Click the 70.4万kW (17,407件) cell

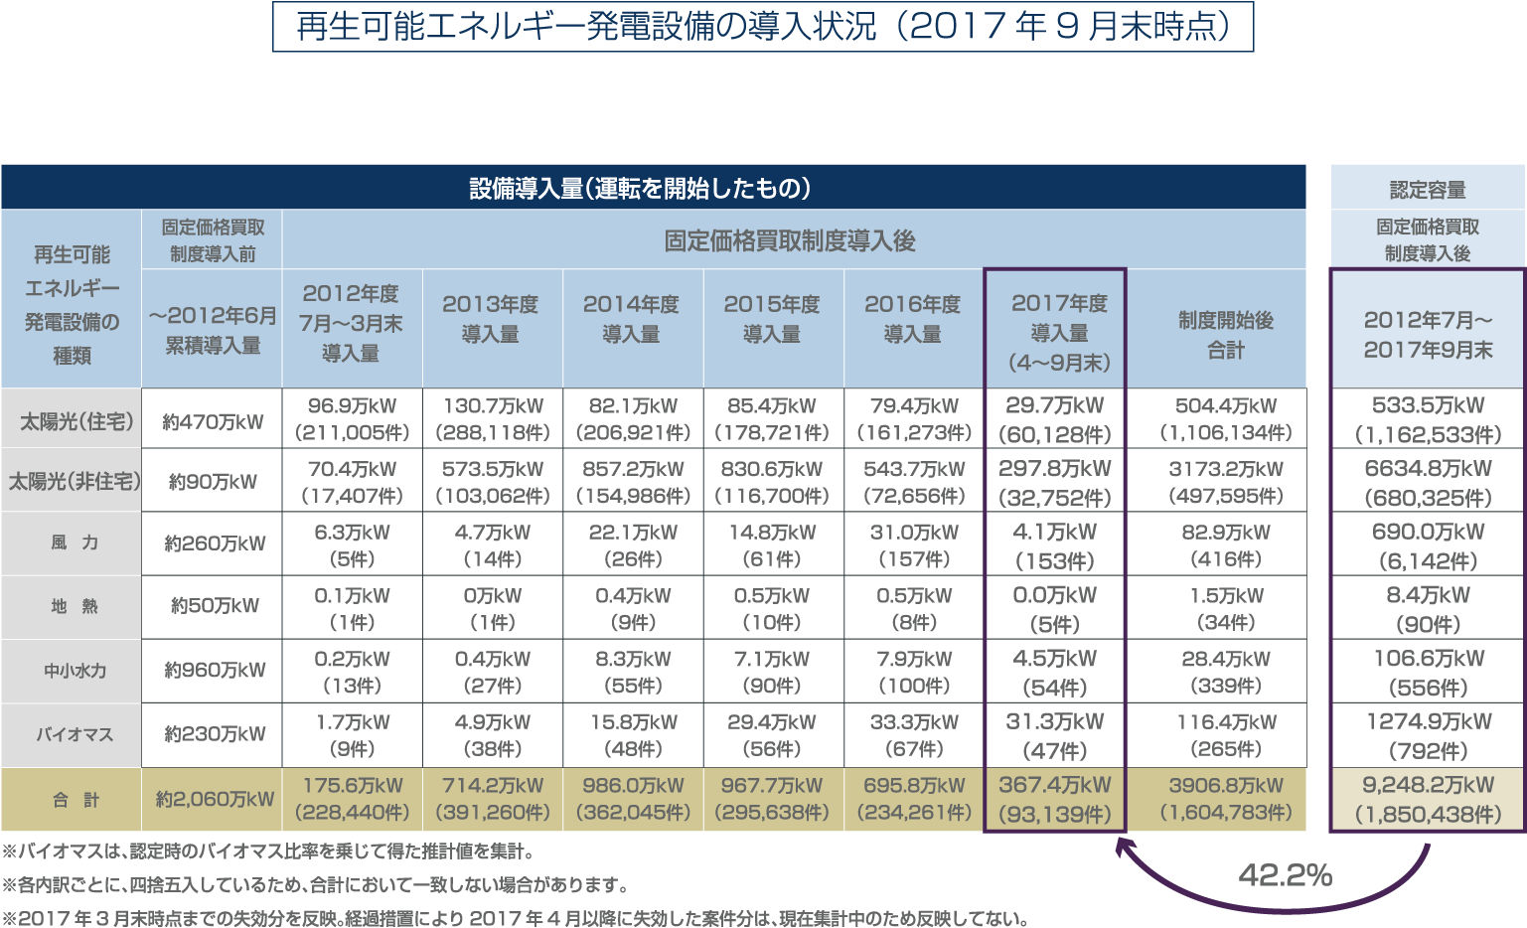352,482
